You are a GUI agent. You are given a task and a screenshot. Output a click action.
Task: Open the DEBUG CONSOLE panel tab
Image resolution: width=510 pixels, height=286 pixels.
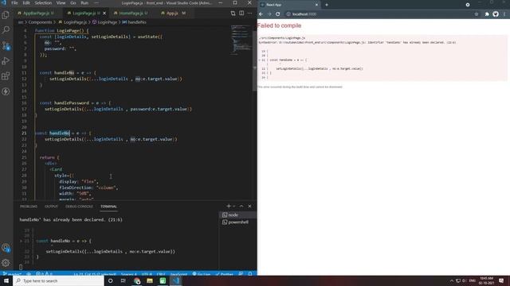79,207
